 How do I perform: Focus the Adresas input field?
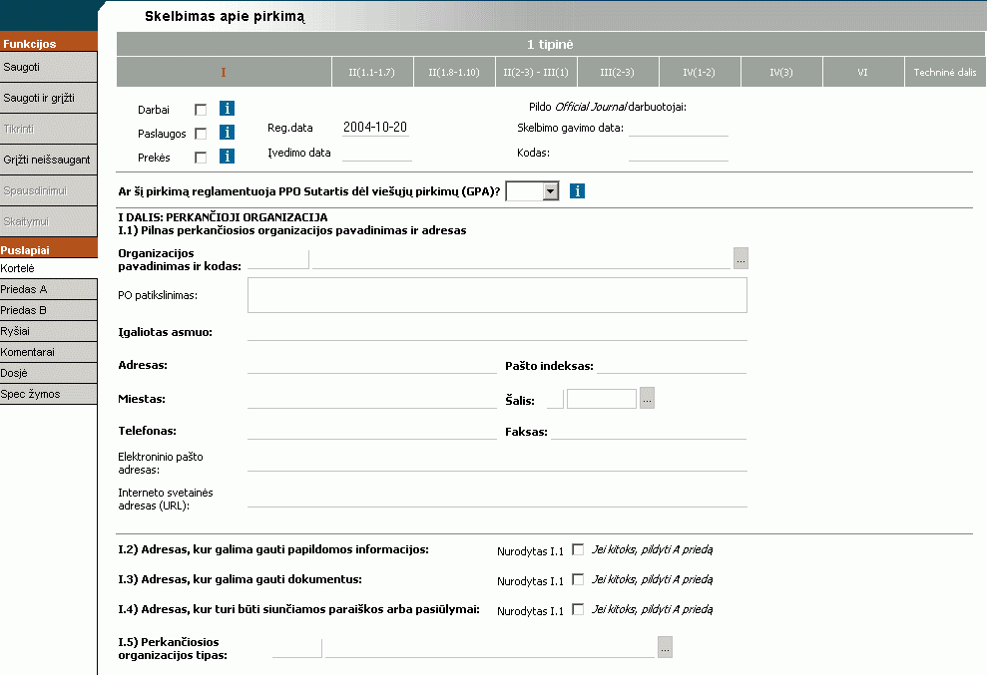372,365
